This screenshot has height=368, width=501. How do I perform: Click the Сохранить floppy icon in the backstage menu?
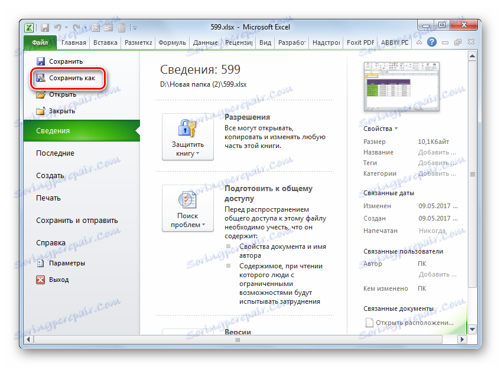point(41,61)
